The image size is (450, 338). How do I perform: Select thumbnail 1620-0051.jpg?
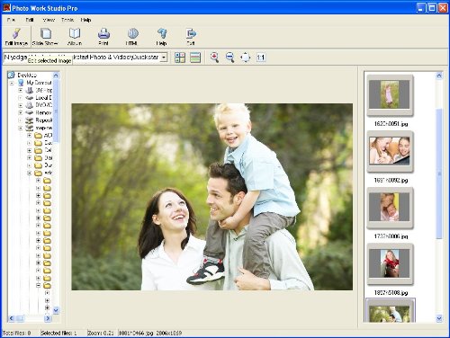pyautogui.click(x=390, y=95)
